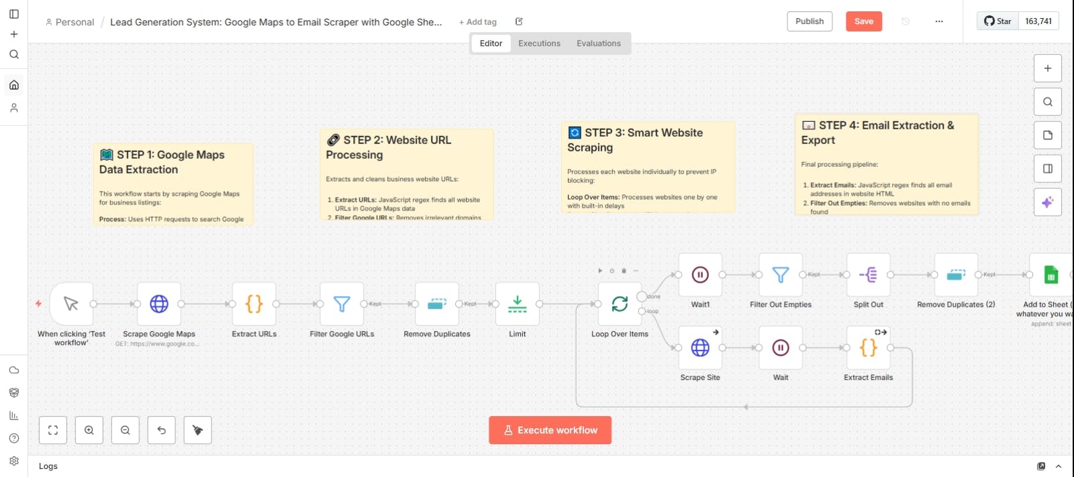Switch to the Executions tab

[539, 44]
